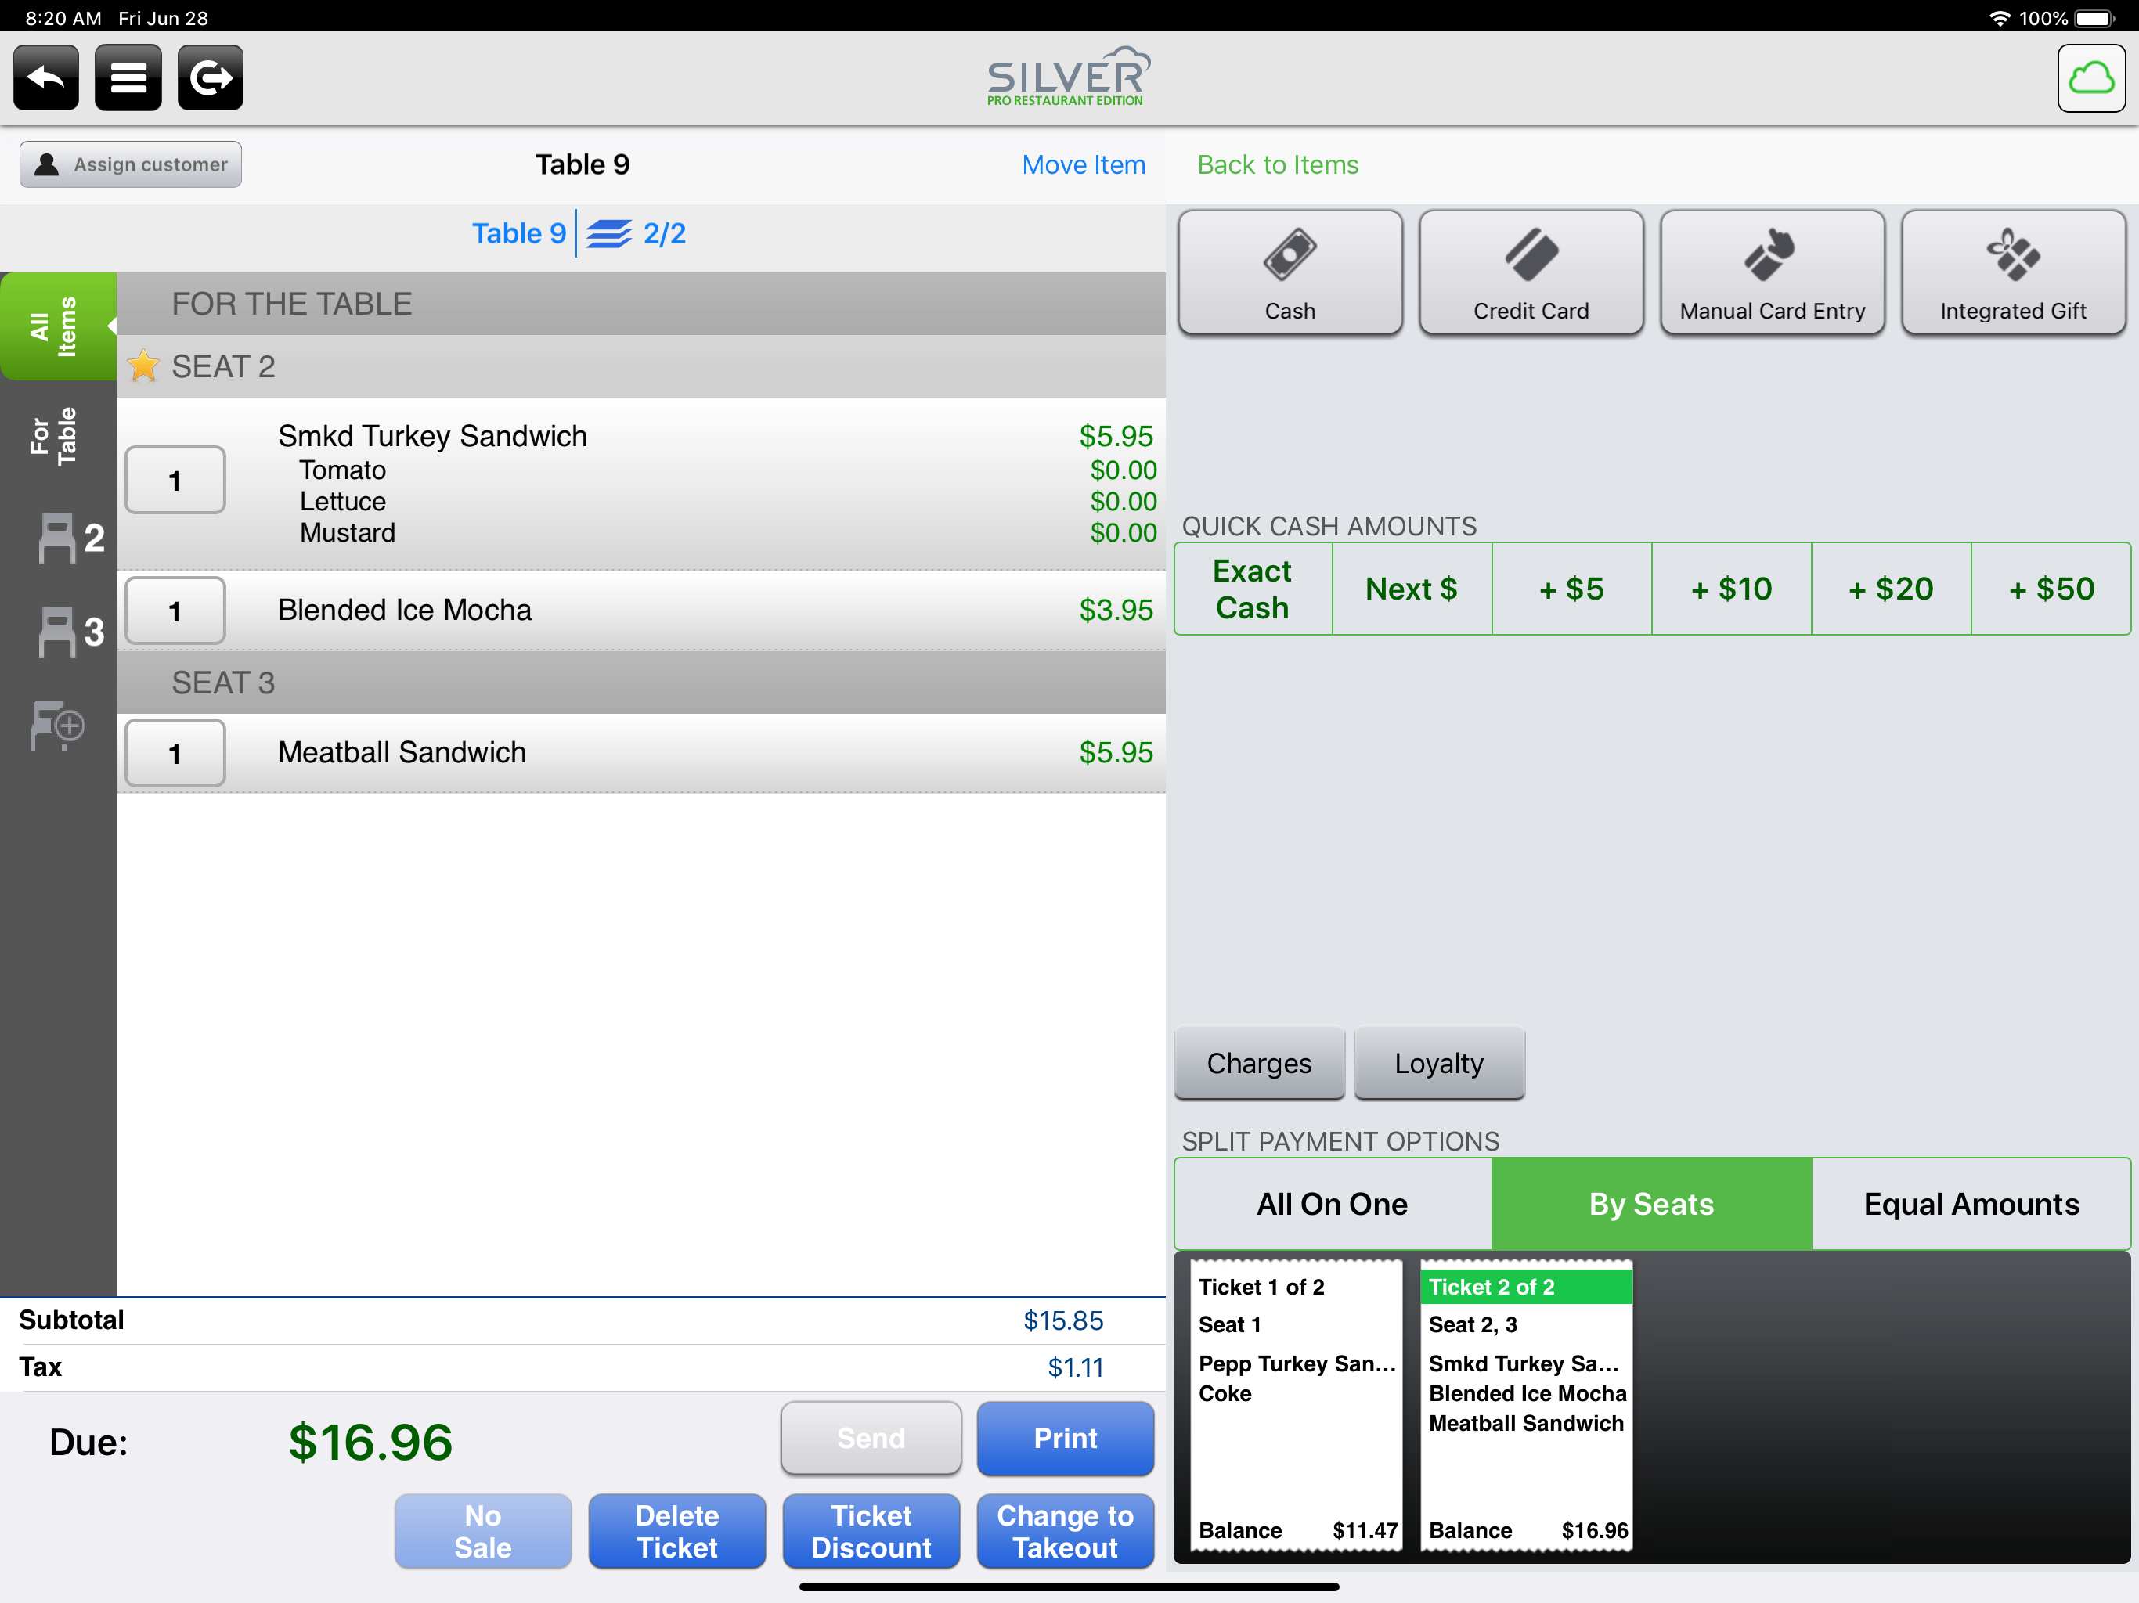The height and width of the screenshot is (1603, 2139).
Task: Select the By Seats split option
Action: [x=1650, y=1204]
